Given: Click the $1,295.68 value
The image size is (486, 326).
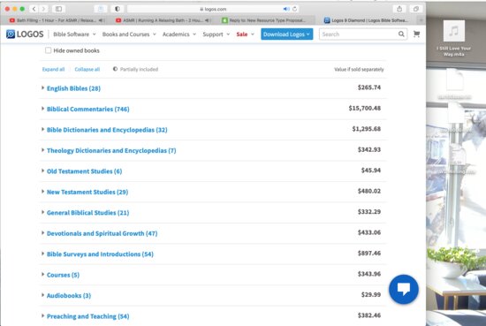Looking at the screenshot, I should click(x=367, y=129).
